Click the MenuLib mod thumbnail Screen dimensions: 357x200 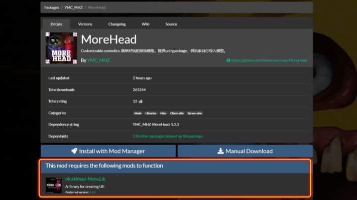click(54, 185)
